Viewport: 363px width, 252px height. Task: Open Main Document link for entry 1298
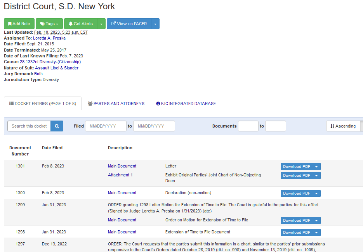[122, 232]
